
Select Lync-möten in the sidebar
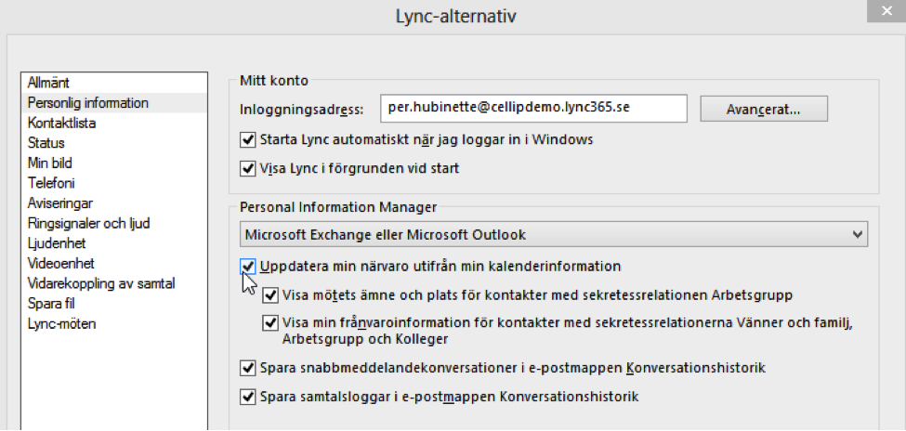pos(62,323)
